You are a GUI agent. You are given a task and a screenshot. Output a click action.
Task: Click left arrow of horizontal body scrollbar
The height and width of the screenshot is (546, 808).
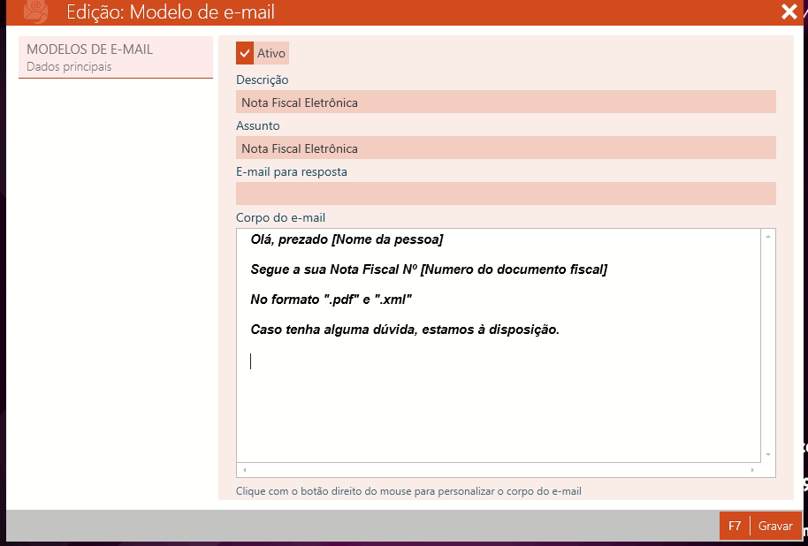245,470
